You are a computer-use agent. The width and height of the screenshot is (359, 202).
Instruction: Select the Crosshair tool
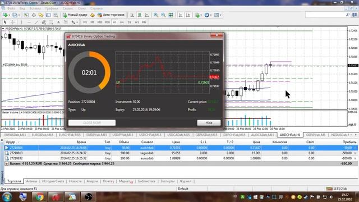pos(12,22)
